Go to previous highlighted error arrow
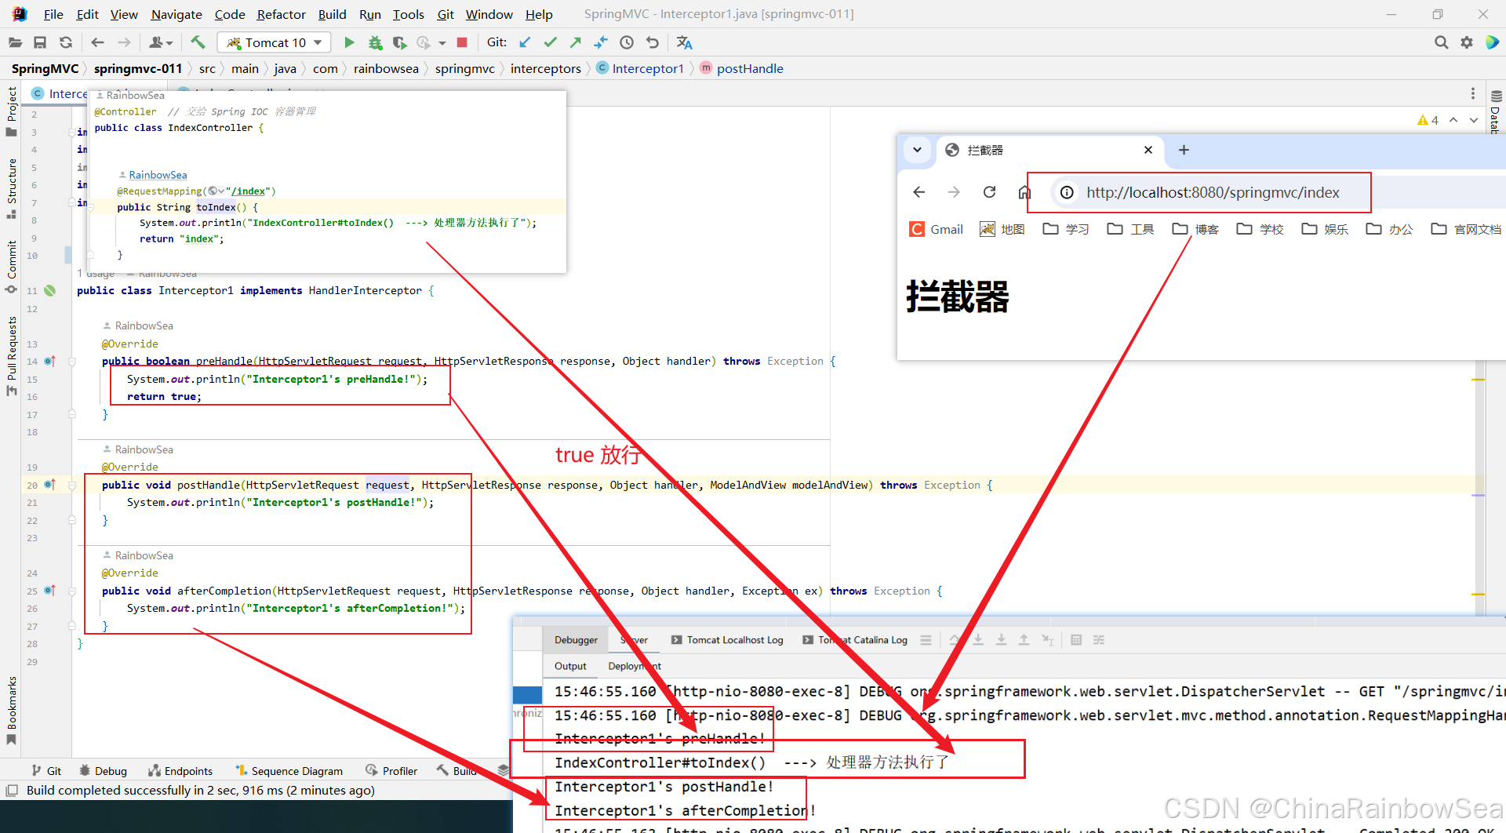1506x833 pixels. [1453, 120]
